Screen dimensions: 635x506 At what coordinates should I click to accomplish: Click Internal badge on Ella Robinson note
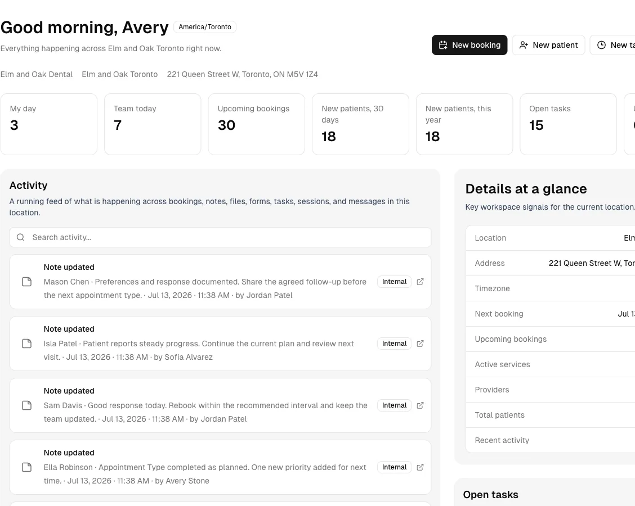[x=394, y=467]
